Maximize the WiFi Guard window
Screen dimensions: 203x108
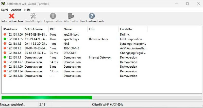coord(187,4)
